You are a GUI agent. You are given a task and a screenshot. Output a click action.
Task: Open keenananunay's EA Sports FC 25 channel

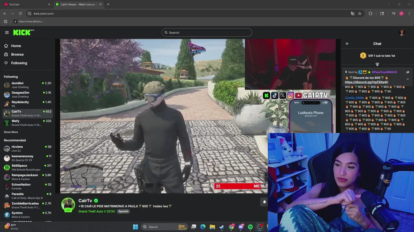(27, 158)
